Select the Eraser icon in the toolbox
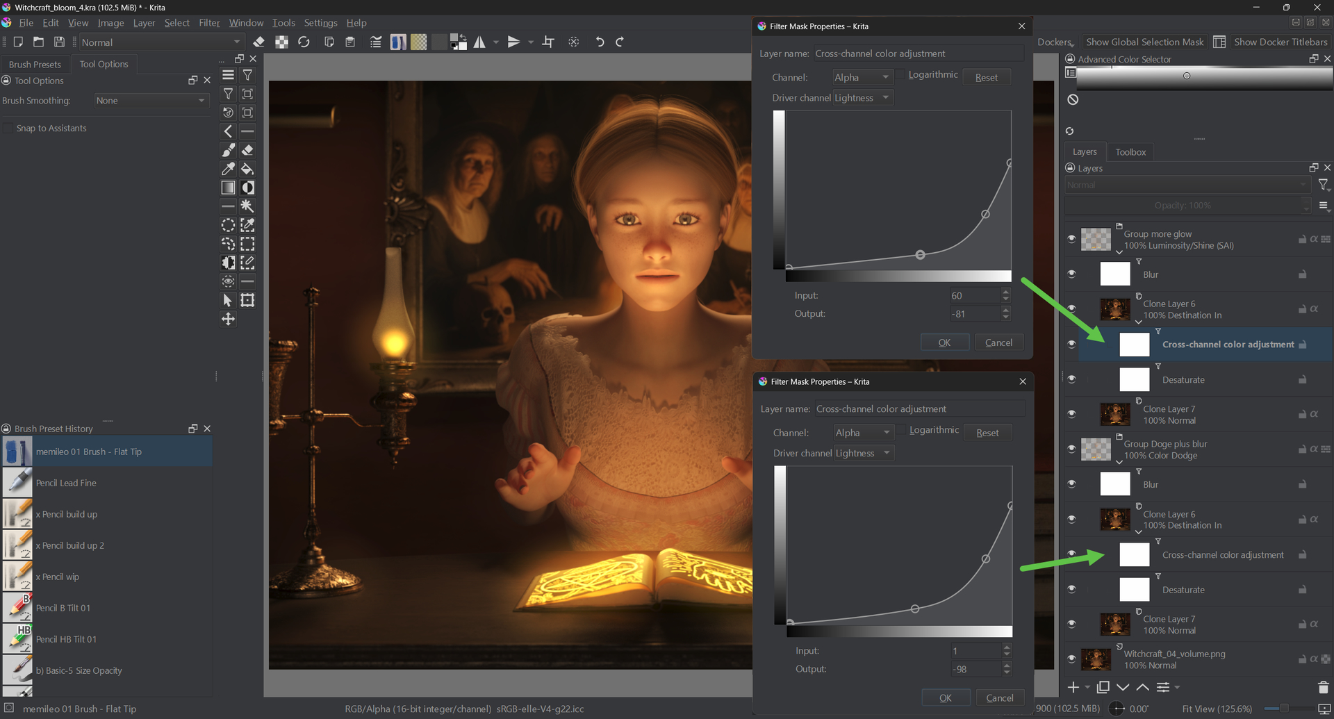 click(x=247, y=150)
